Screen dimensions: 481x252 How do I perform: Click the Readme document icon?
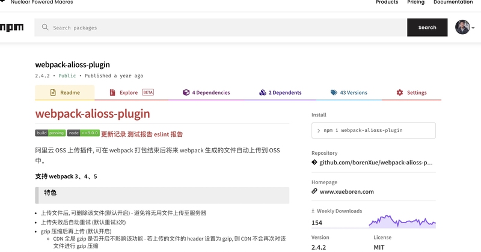pos(53,92)
